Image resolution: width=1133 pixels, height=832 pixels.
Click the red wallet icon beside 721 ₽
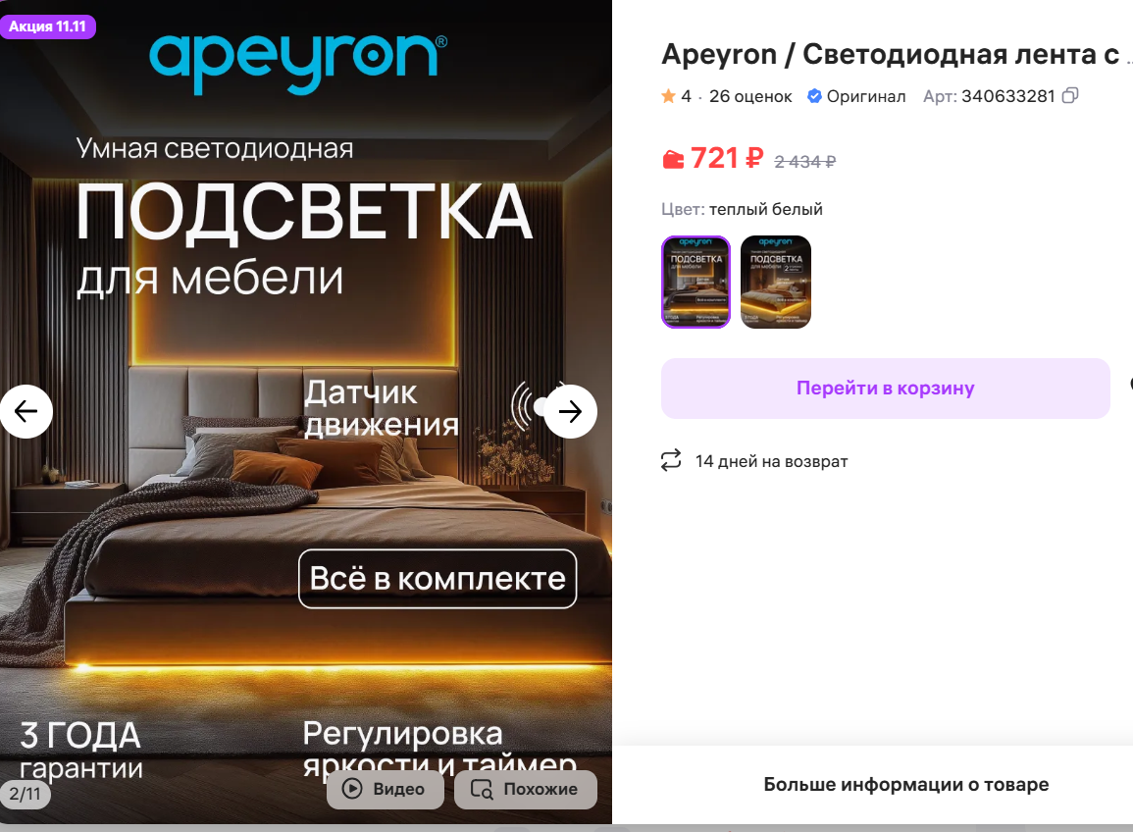pyautogui.click(x=673, y=159)
